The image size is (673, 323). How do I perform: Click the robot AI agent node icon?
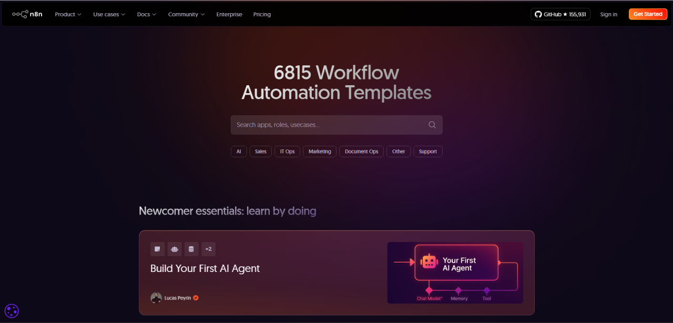(x=175, y=249)
